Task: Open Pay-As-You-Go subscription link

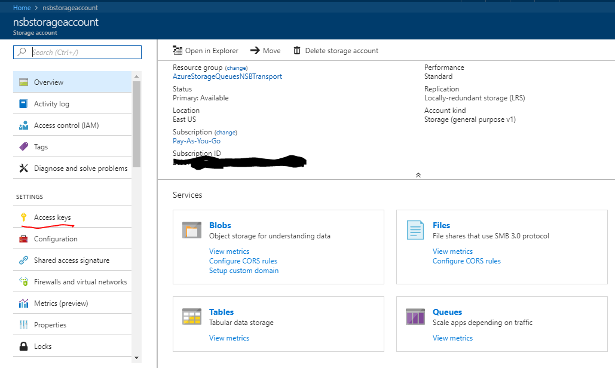Action: (x=197, y=141)
